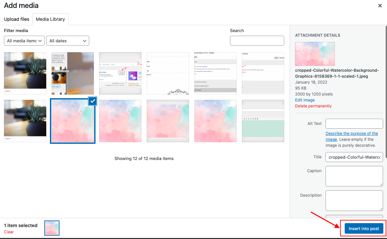The image size is (387, 239).
Task: Open the 'Describe the purpose of the image' link
Action: click(352, 133)
